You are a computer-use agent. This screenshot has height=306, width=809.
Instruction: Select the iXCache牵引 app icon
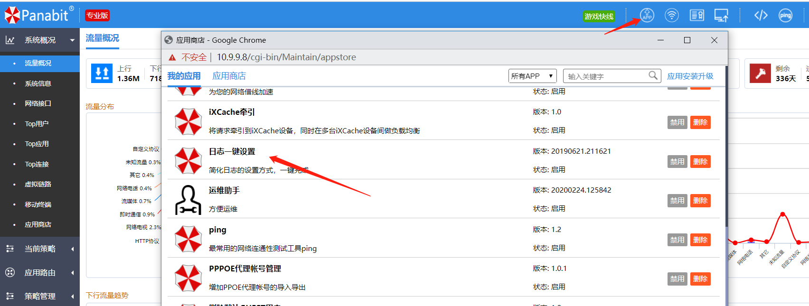(188, 121)
